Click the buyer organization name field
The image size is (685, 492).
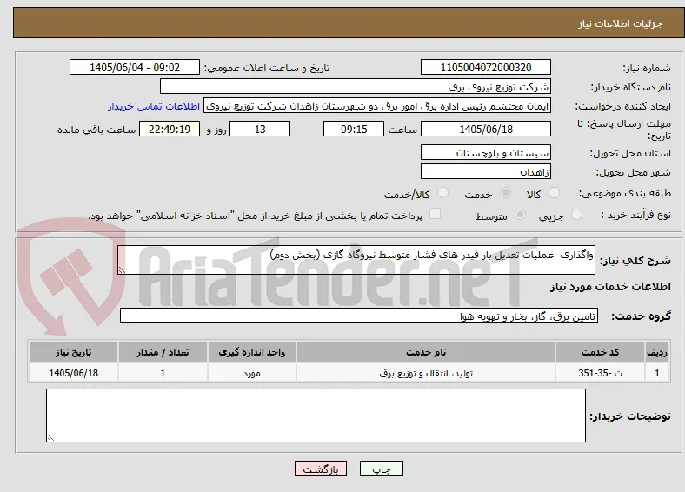click(356, 87)
